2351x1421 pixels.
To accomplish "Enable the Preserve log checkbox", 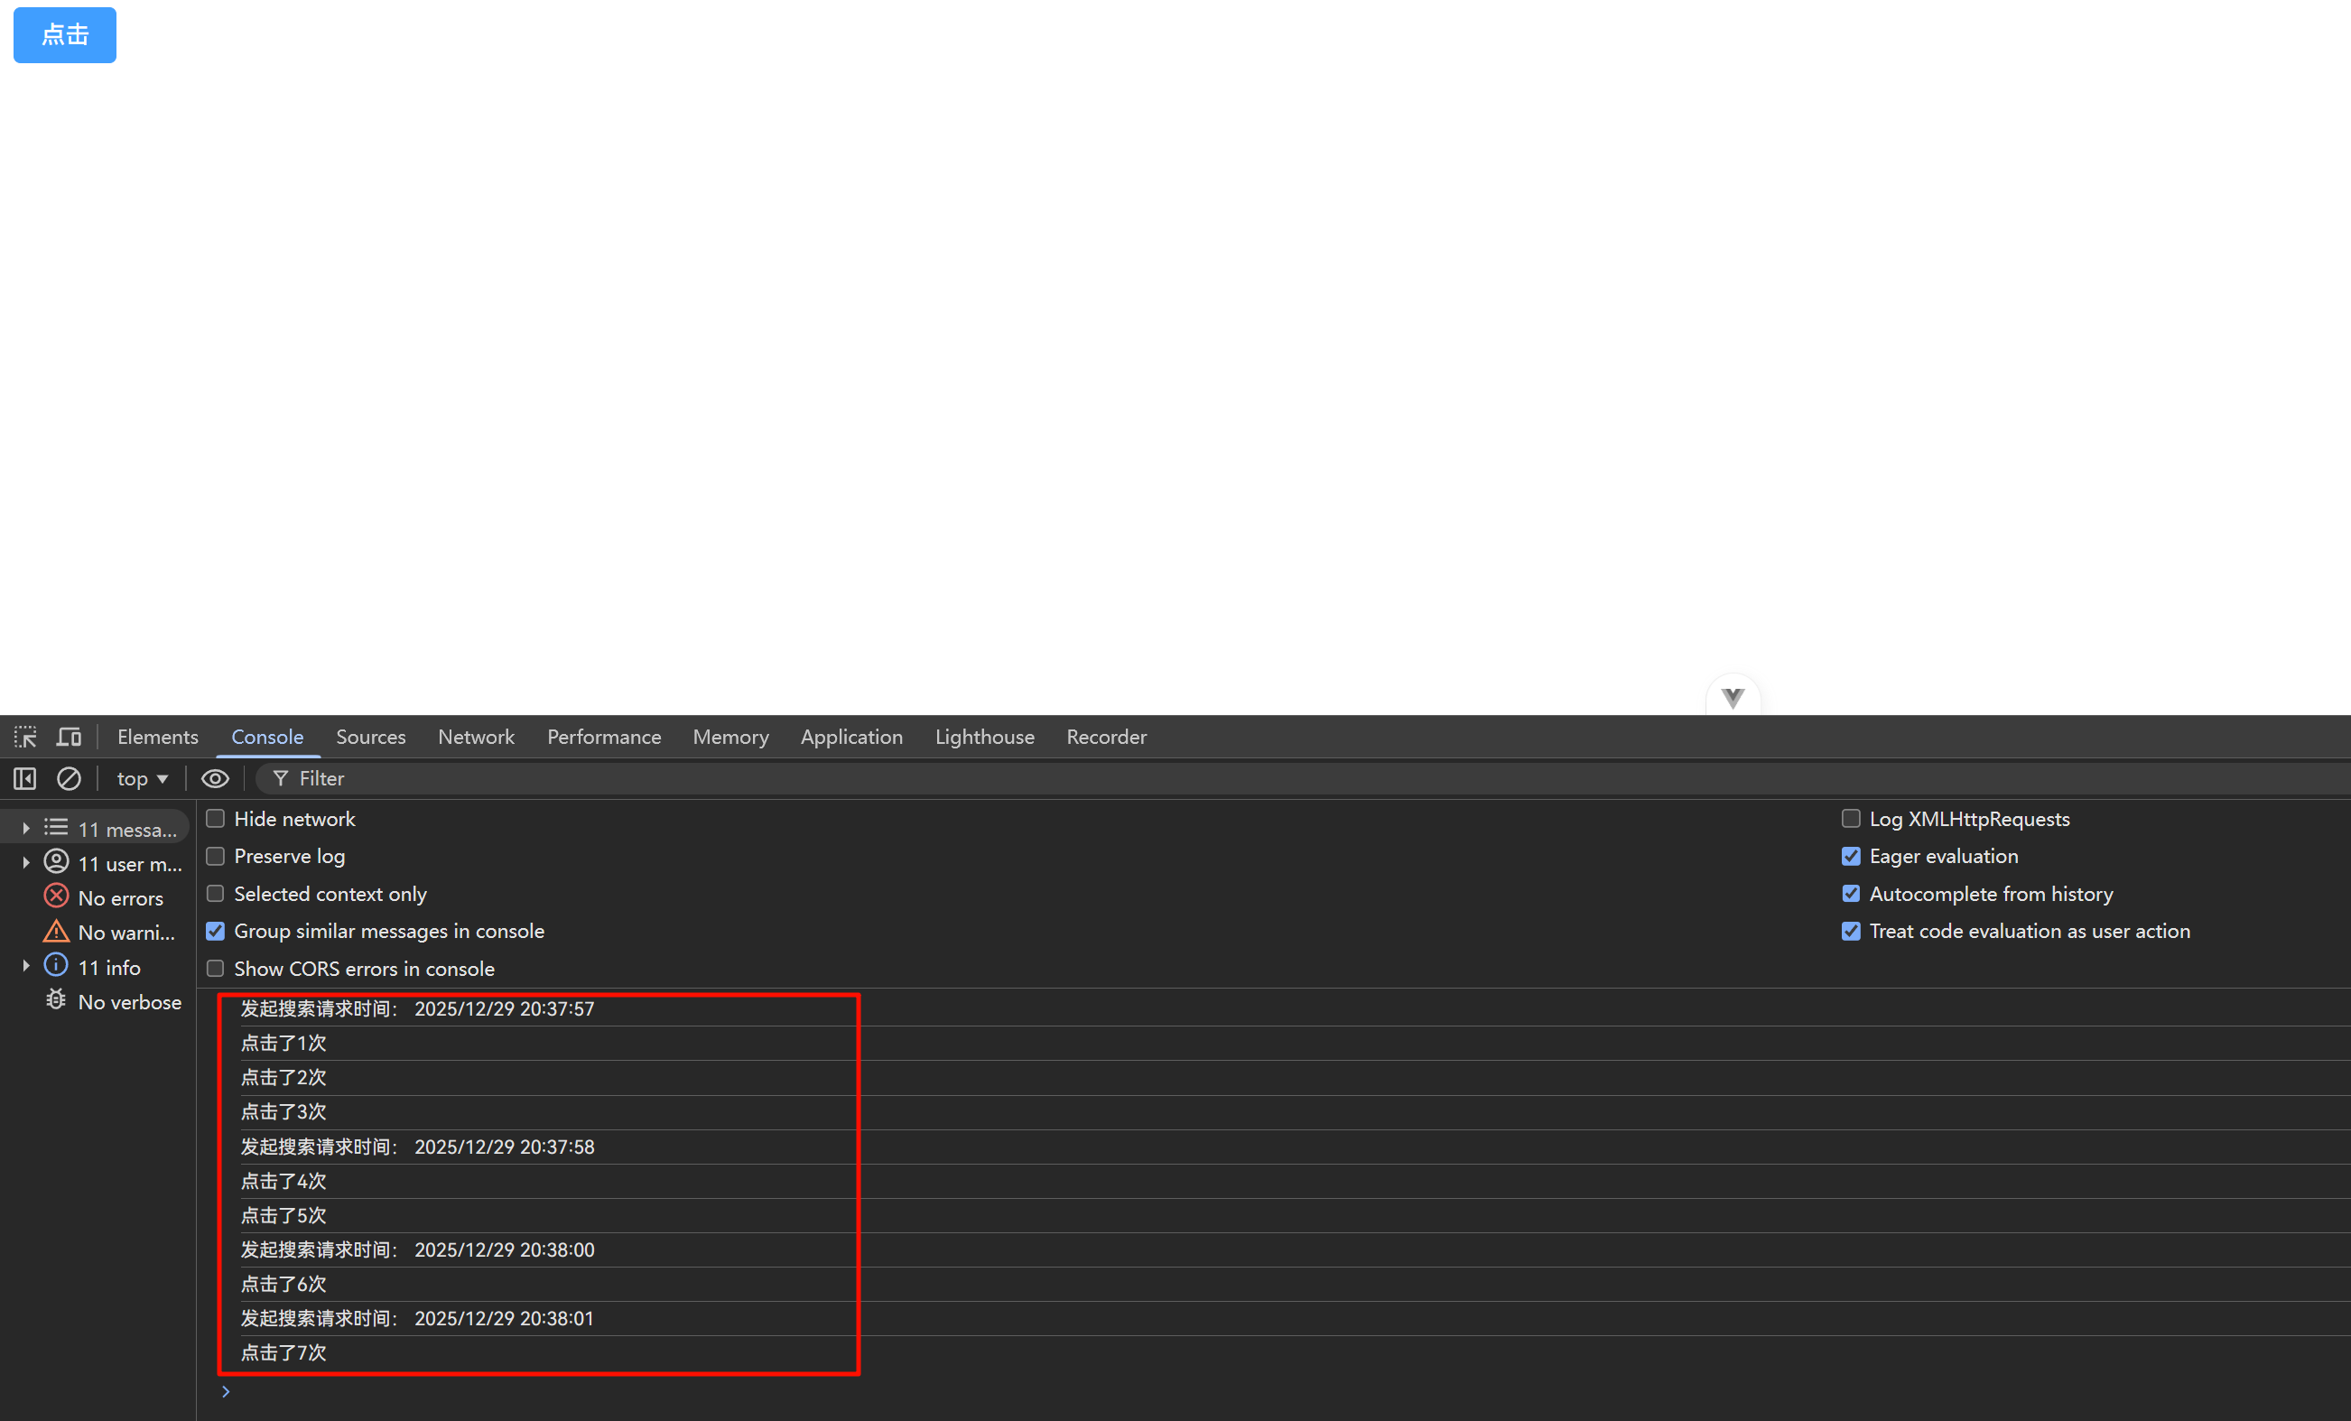I will (x=216, y=856).
